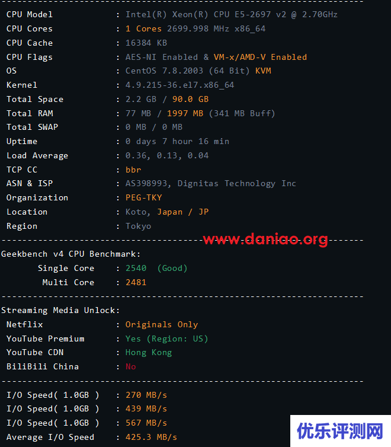
Task: Click the 'Netflix' label
Action: click(x=24, y=324)
